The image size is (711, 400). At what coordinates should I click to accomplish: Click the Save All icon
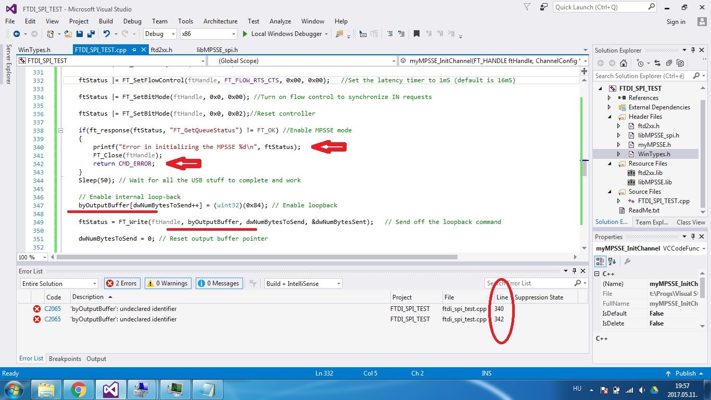91,34
